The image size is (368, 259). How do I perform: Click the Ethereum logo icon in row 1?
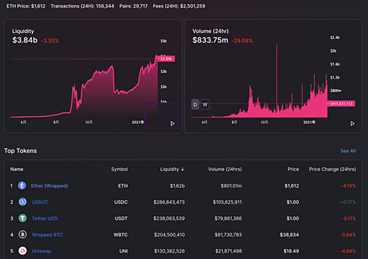click(x=22, y=185)
